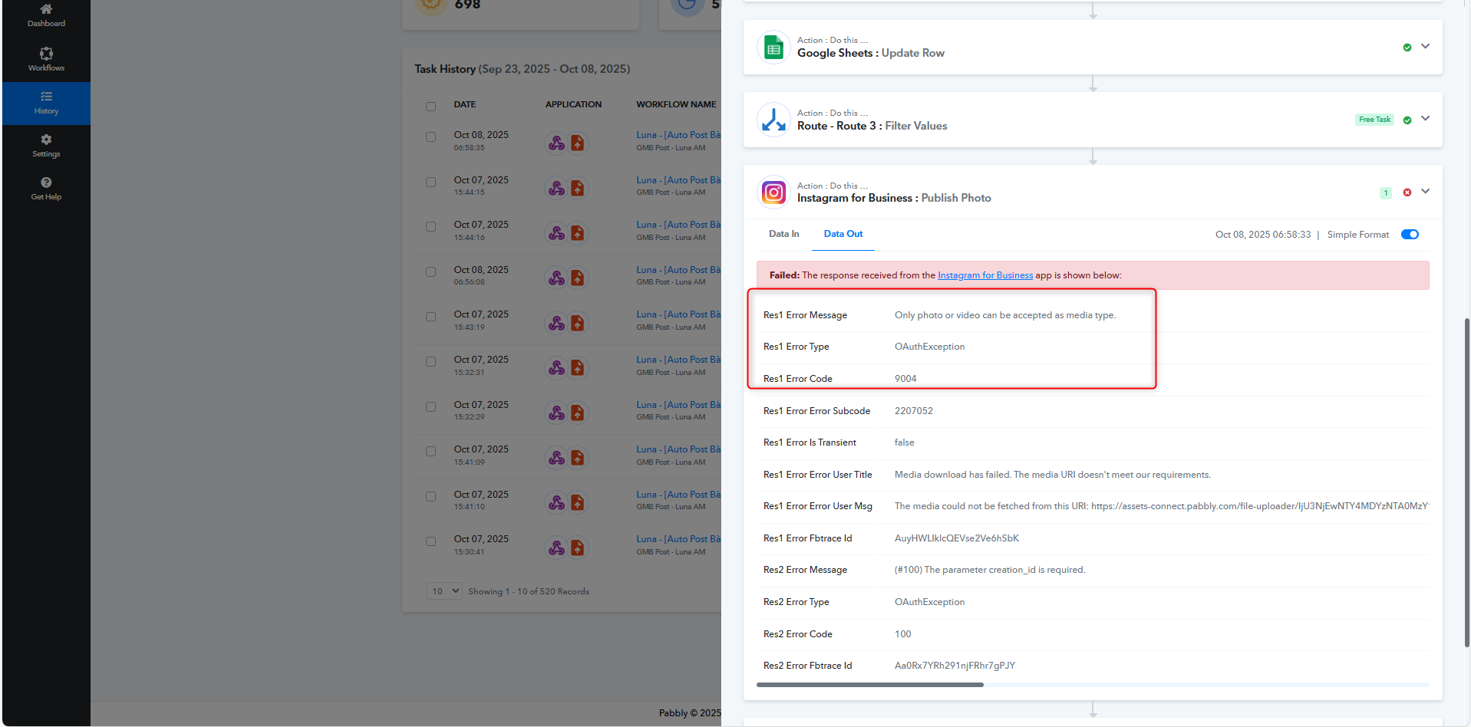The height and width of the screenshot is (727, 1471).
Task: Click the horizontal scrollbar under the response data
Action: point(869,685)
